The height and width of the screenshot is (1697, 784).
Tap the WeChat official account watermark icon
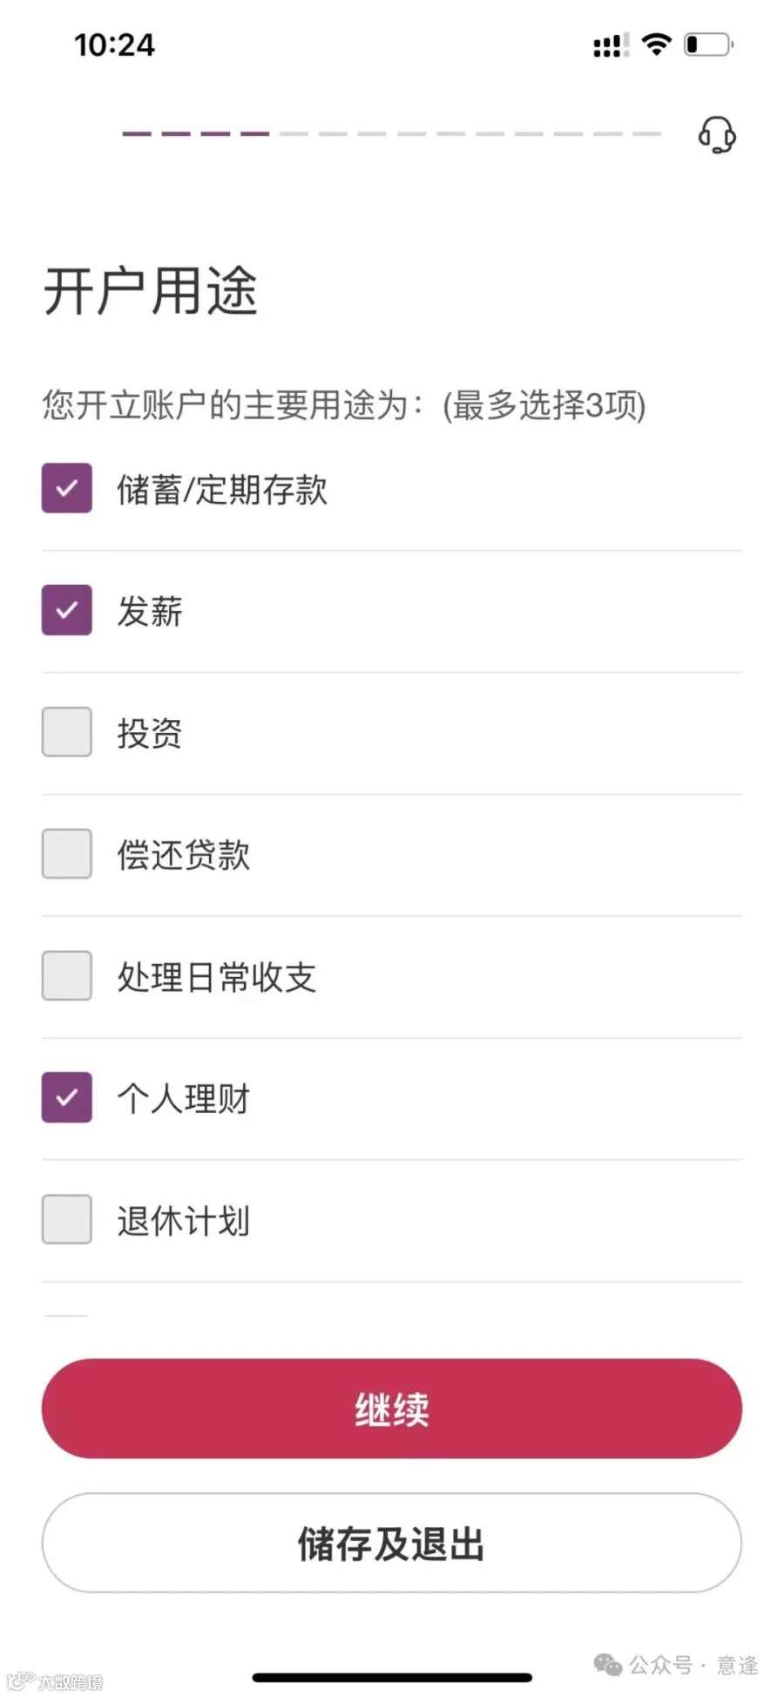608,1665
